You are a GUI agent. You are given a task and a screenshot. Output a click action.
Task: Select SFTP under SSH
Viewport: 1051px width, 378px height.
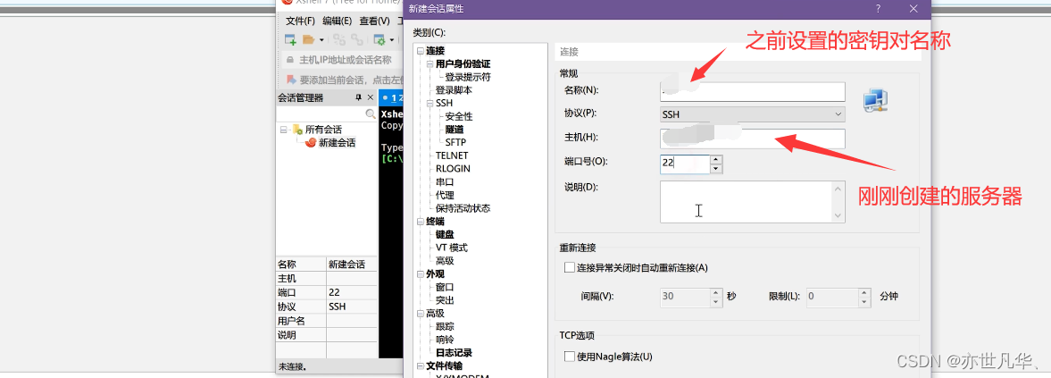(455, 142)
